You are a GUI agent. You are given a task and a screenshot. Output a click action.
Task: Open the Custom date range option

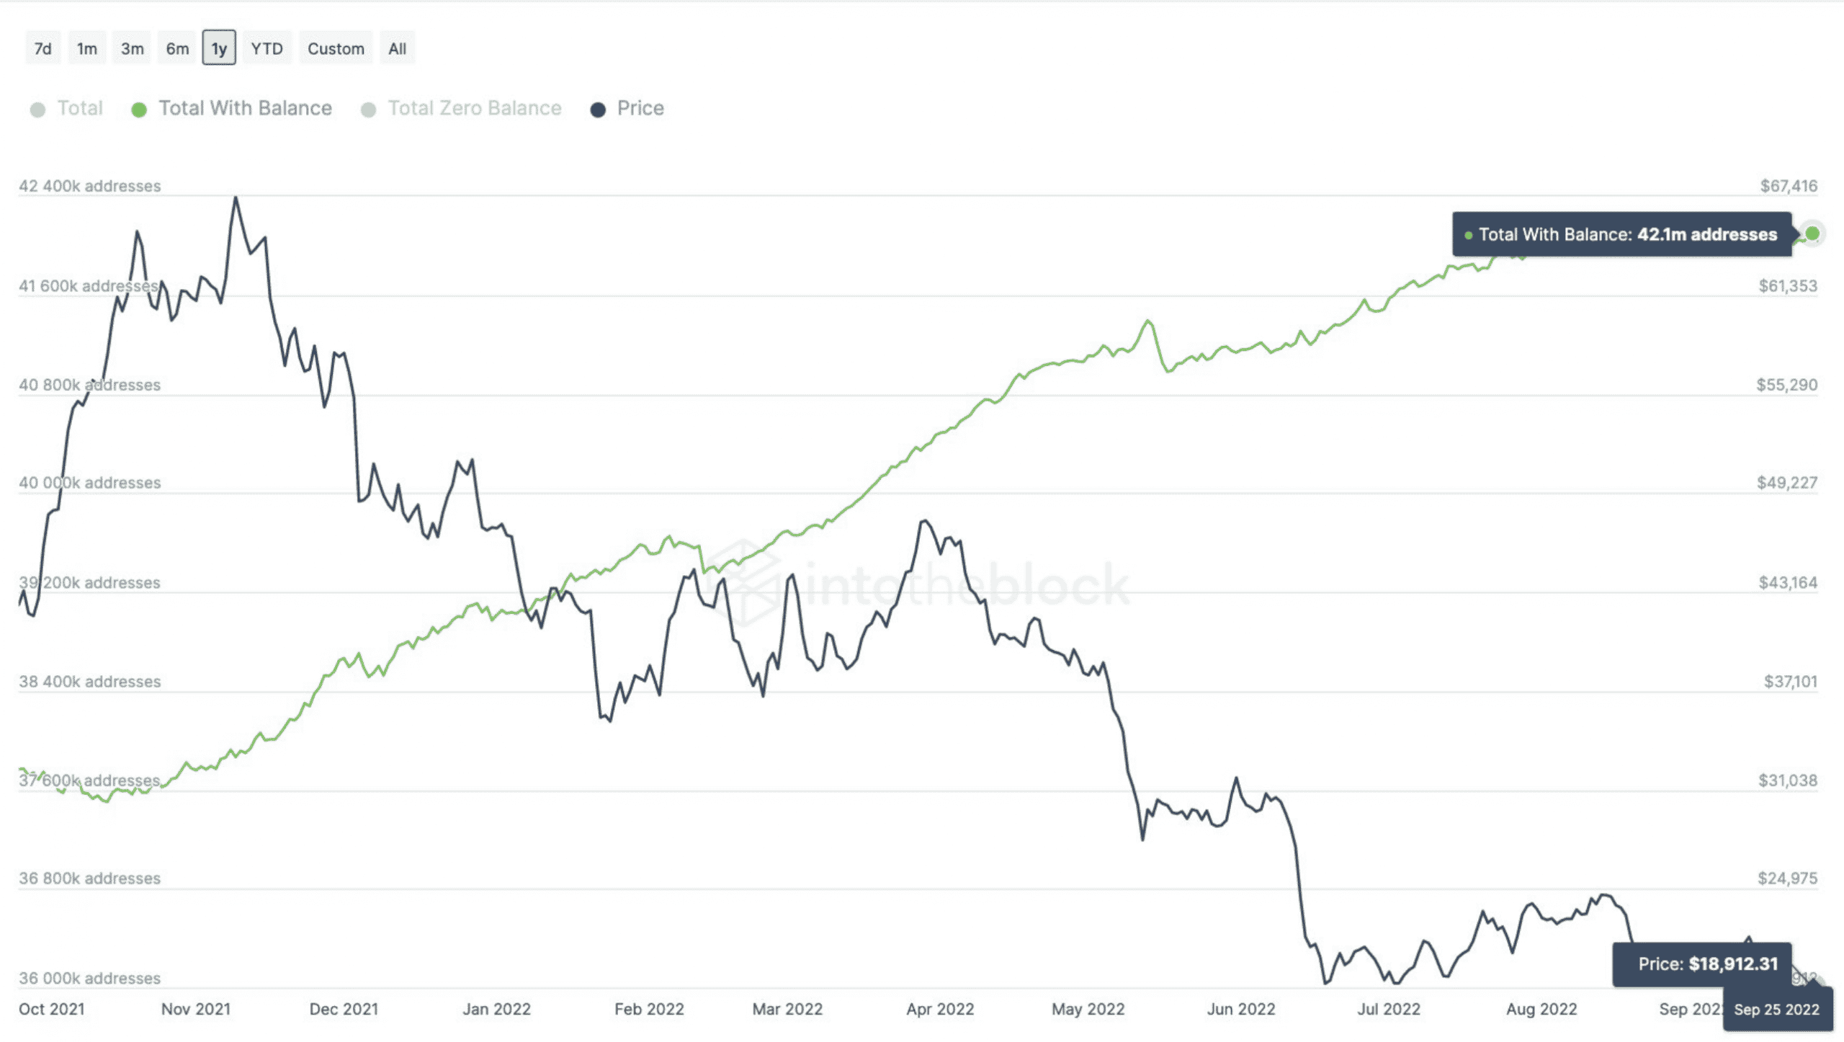[x=335, y=48]
